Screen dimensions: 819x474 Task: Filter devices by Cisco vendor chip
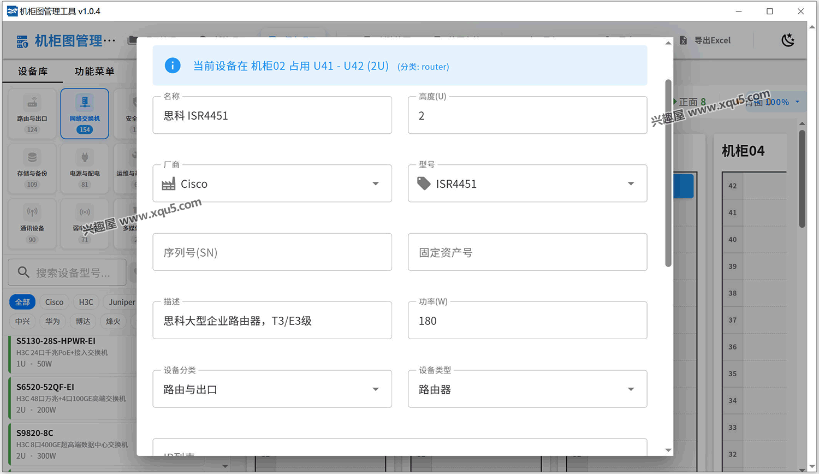pos(54,302)
